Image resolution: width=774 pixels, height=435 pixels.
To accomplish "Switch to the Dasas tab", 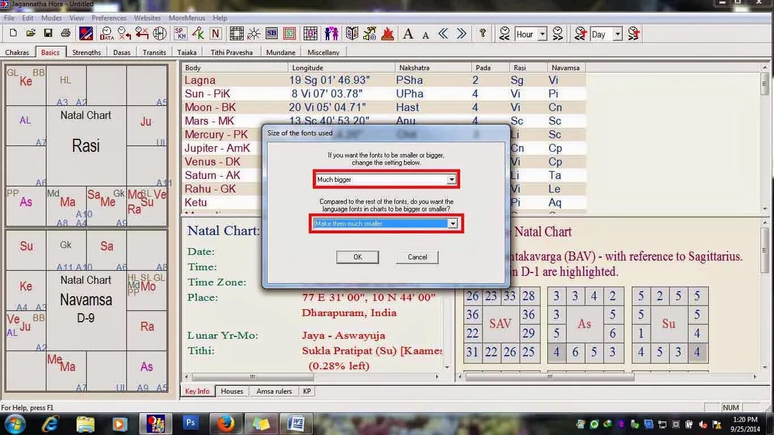I will point(121,52).
